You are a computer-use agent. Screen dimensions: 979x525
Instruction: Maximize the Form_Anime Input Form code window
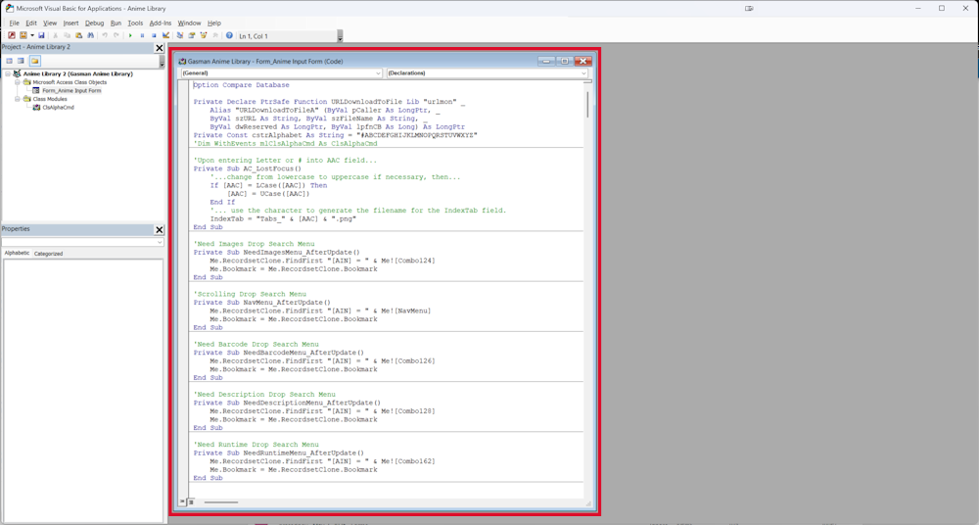565,61
